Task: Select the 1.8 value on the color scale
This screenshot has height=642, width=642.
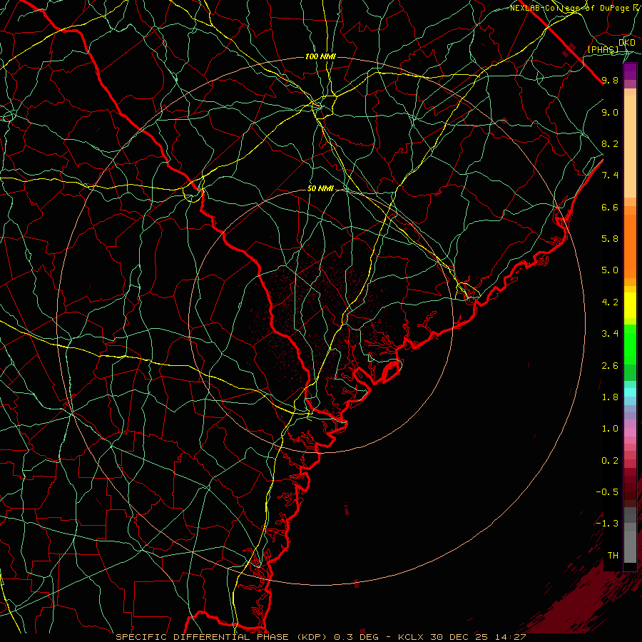Action: [610, 397]
